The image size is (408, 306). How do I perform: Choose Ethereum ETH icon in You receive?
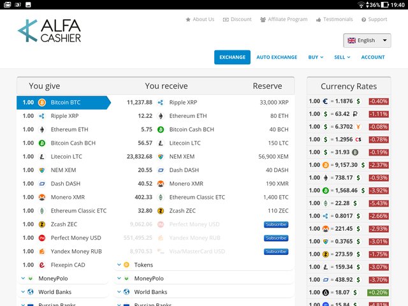tap(161, 116)
